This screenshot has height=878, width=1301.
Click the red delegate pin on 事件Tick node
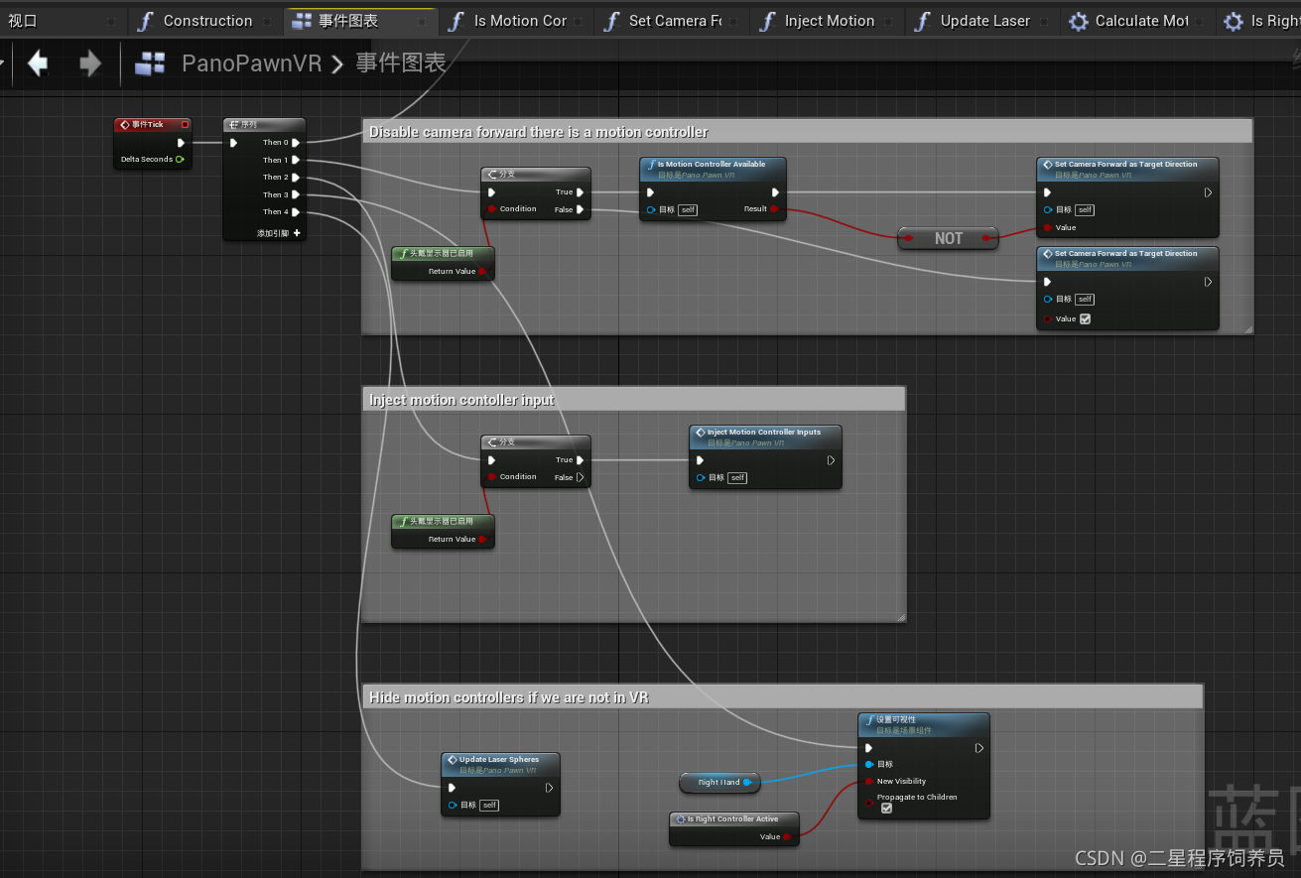pyautogui.click(x=185, y=125)
